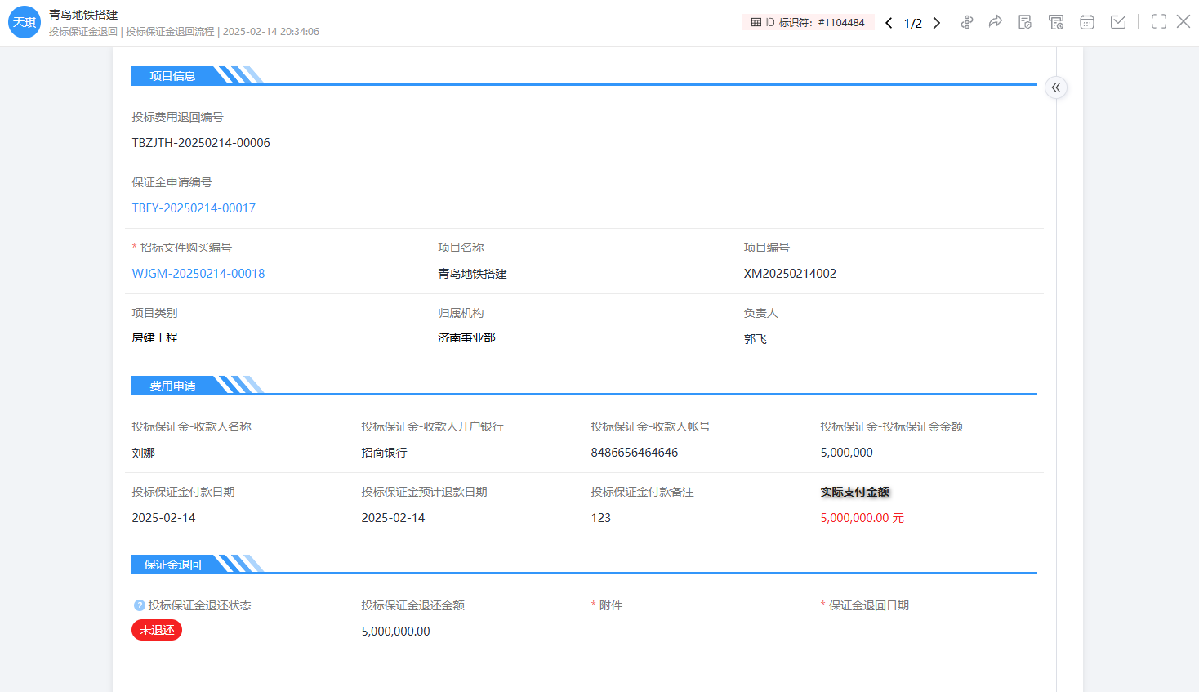
Task: Click the workflow link icon in toolbar
Action: (x=967, y=22)
